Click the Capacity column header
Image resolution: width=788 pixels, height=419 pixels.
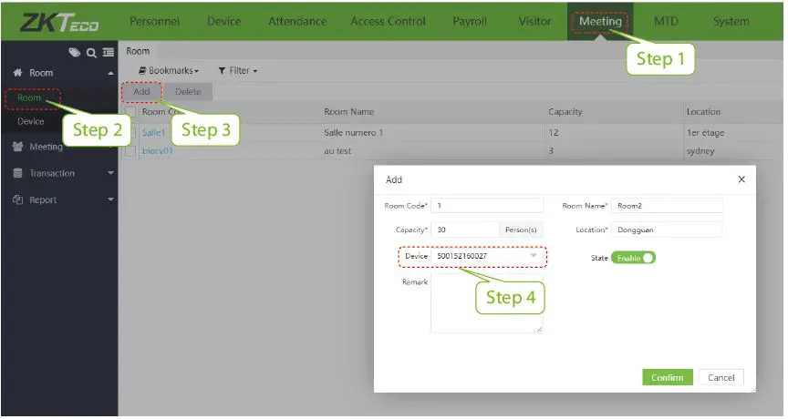tap(565, 112)
